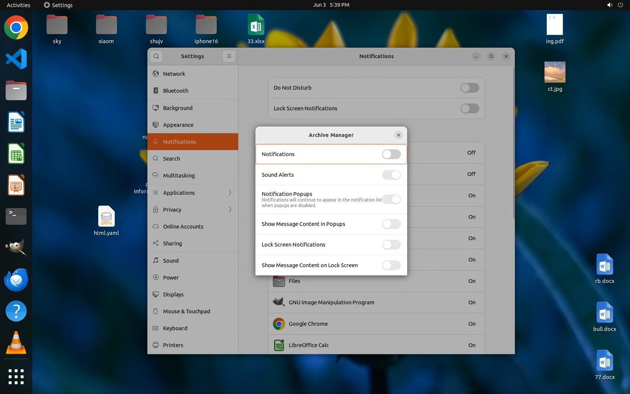Toggle Show Message Content in Popups
630x394 pixels.
[x=391, y=224]
